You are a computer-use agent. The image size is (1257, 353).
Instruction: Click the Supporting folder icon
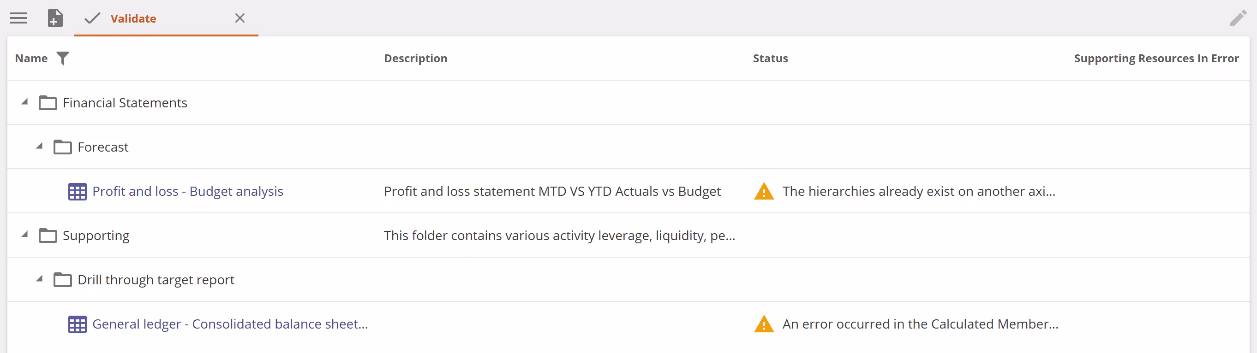(48, 235)
